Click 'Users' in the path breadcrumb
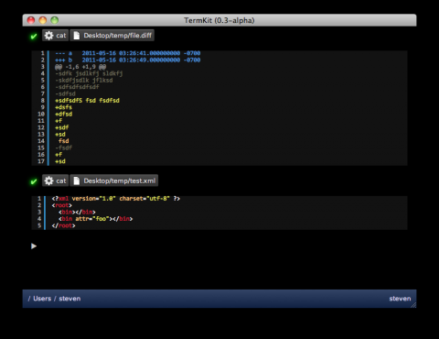This screenshot has height=339, width=439. coord(42,299)
